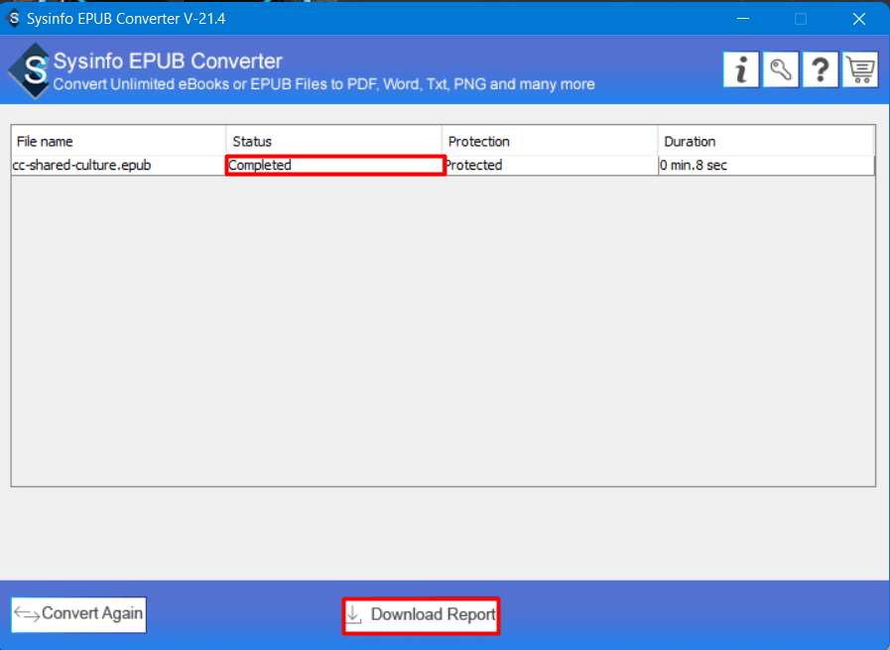This screenshot has width=890, height=650.
Task: Open the help question mark icon
Action: 821,69
